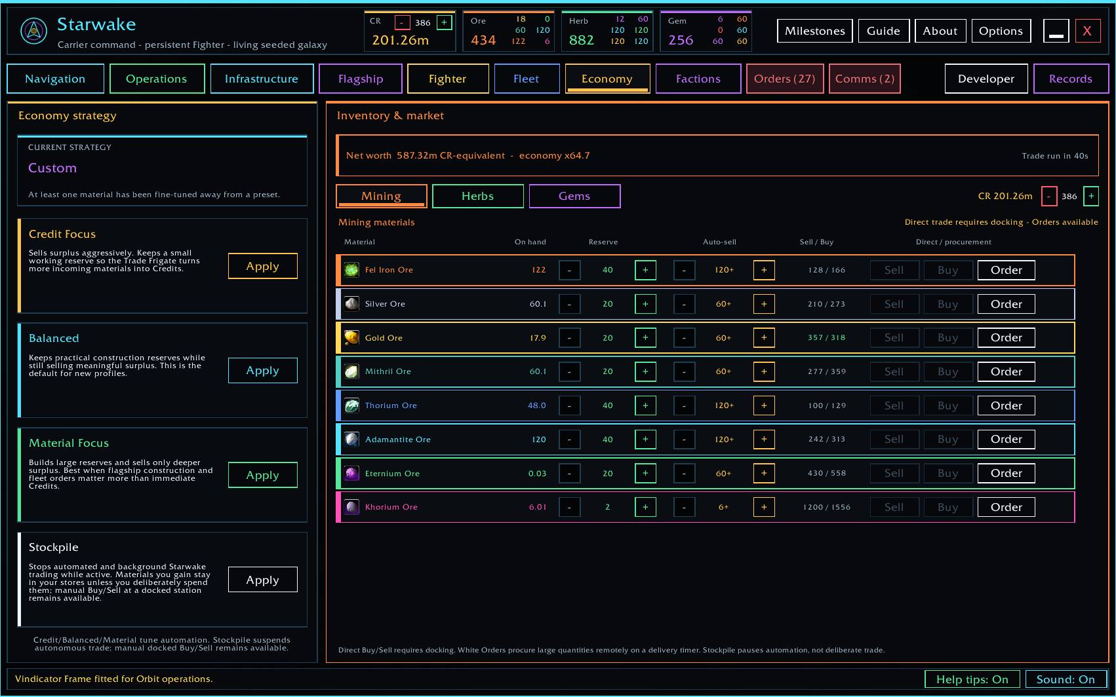Image resolution: width=1116 pixels, height=697 pixels.
Task: Decrease CR value in top resource bar
Action: point(402,22)
